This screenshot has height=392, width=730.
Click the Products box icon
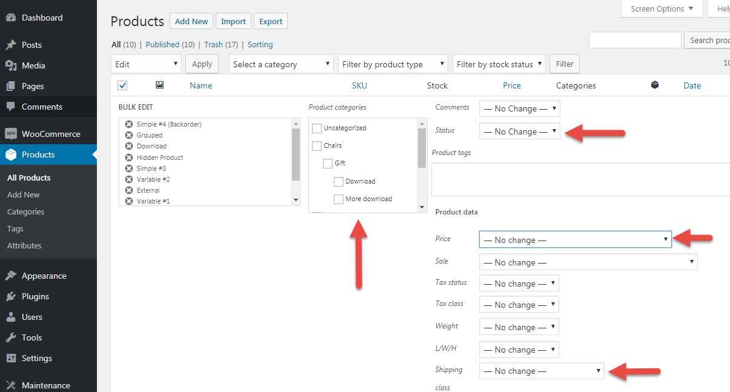click(11, 154)
